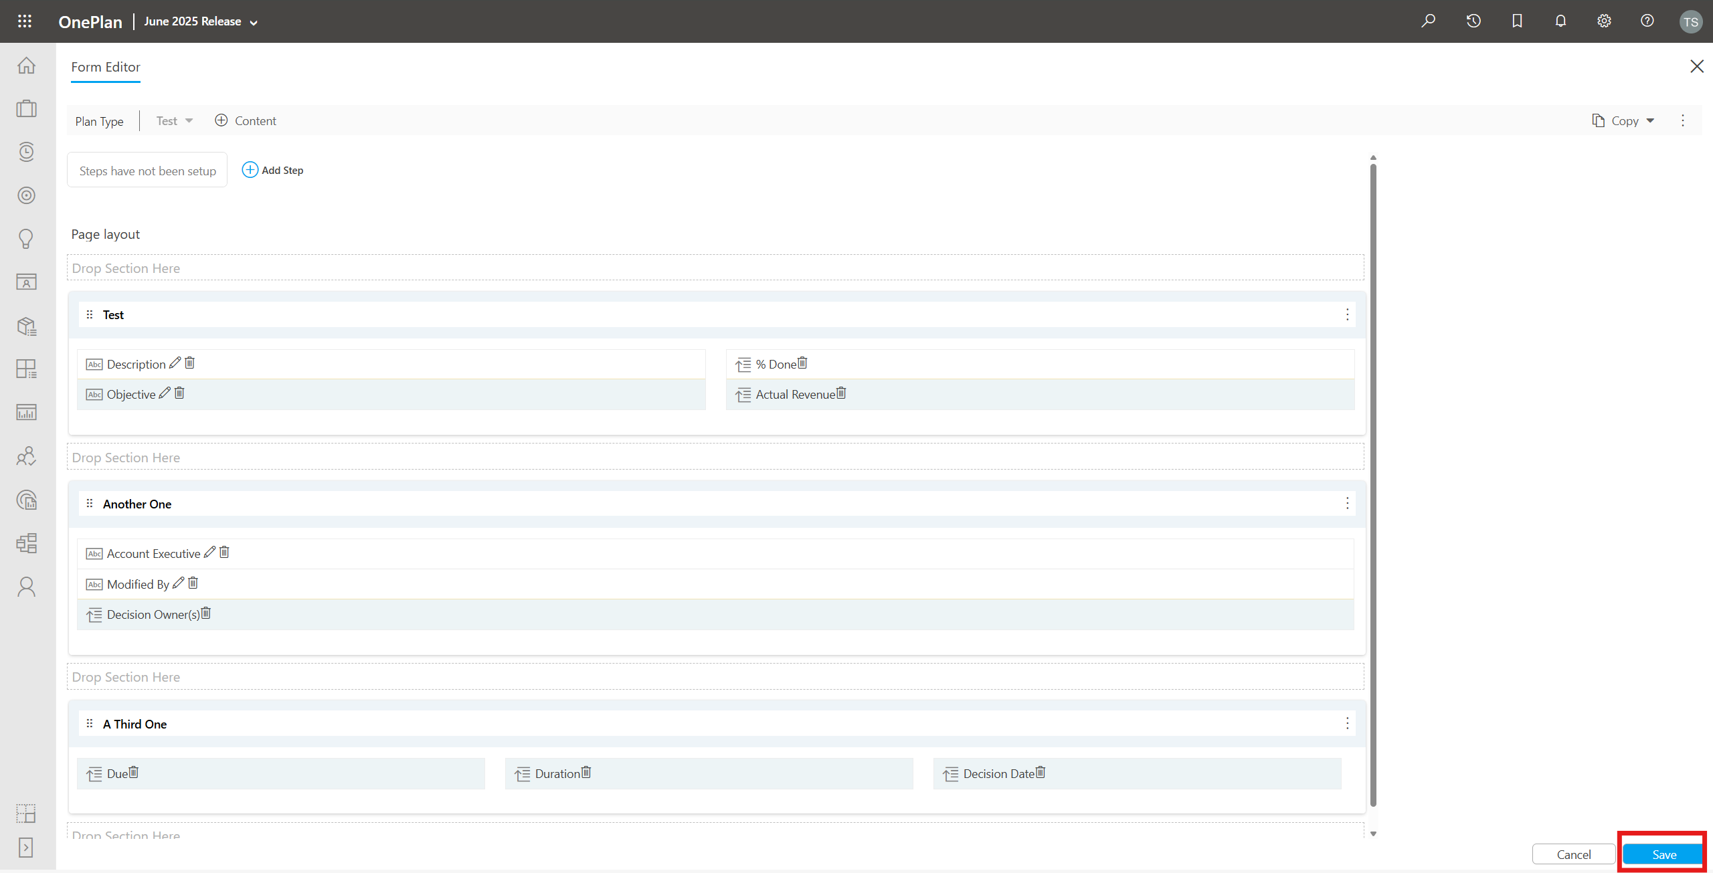The height and width of the screenshot is (873, 1713).
Task: Click the bookmark icon in header
Action: tap(1517, 21)
